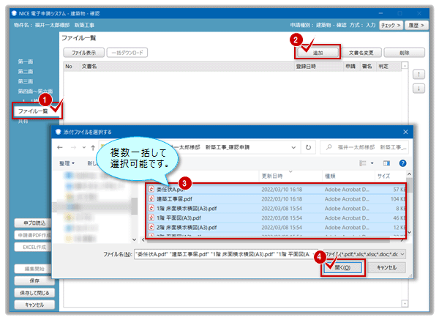The width and height of the screenshot is (439, 320).
Task: Click the 開く(O) open button
Action: 342,268
